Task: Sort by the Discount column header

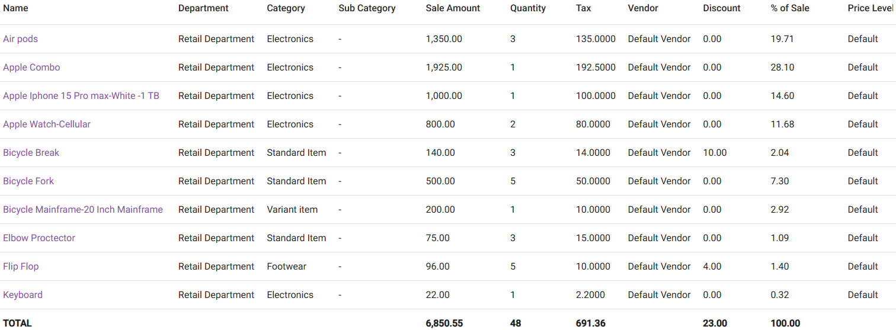Action: click(722, 8)
